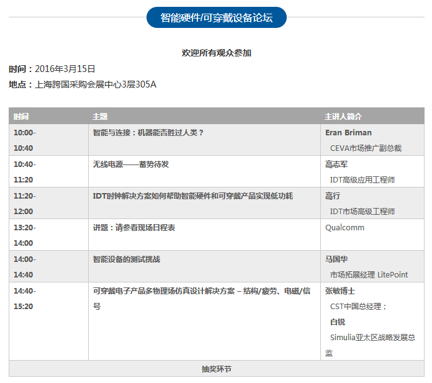The image size is (432, 383).
Task: Click the CEVA市场推广副总裁 job title
Action: click(x=366, y=148)
